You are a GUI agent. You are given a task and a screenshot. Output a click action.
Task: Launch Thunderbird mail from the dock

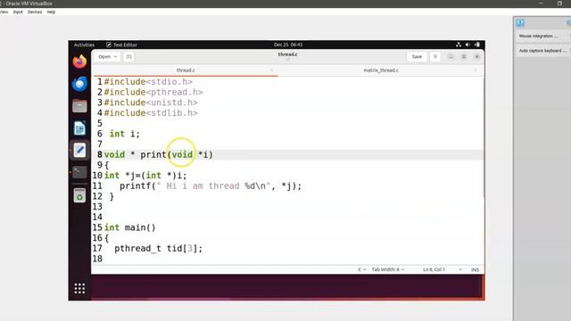coord(79,84)
